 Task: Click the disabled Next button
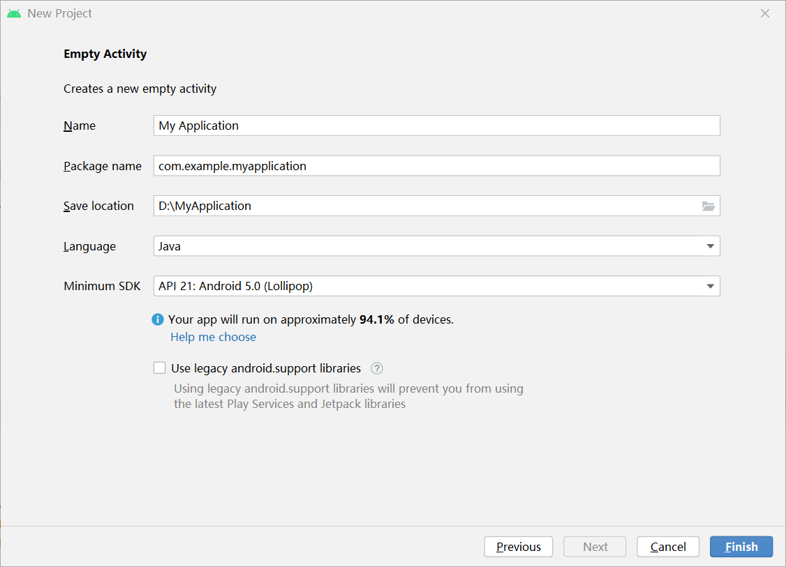point(595,547)
